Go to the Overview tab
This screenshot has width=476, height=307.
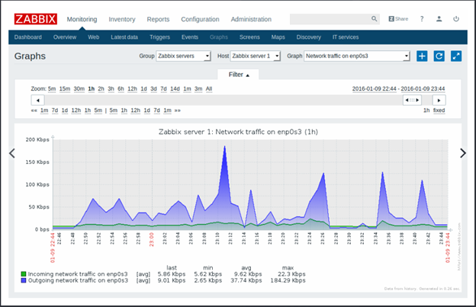(x=65, y=37)
